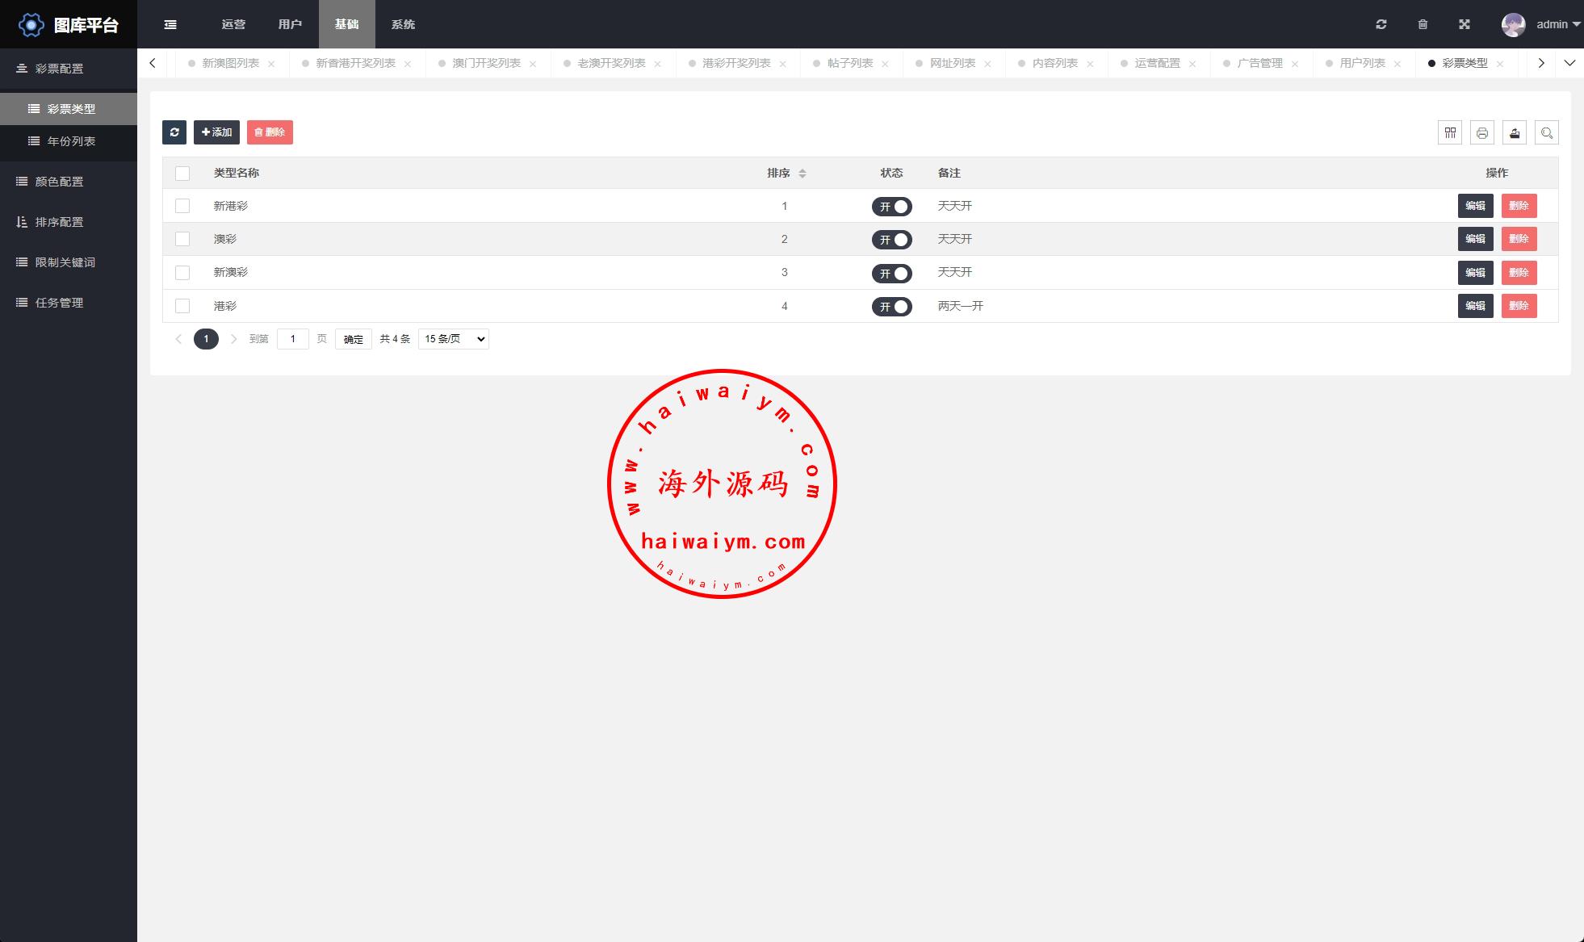Expand the 排序配置 sidebar item
The image size is (1584, 942).
[x=69, y=222]
